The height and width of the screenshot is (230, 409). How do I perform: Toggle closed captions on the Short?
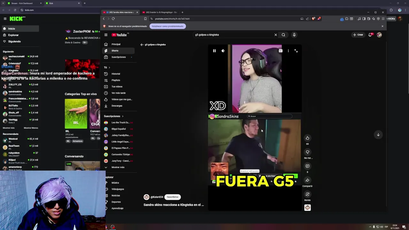pyautogui.click(x=281, y=51)
